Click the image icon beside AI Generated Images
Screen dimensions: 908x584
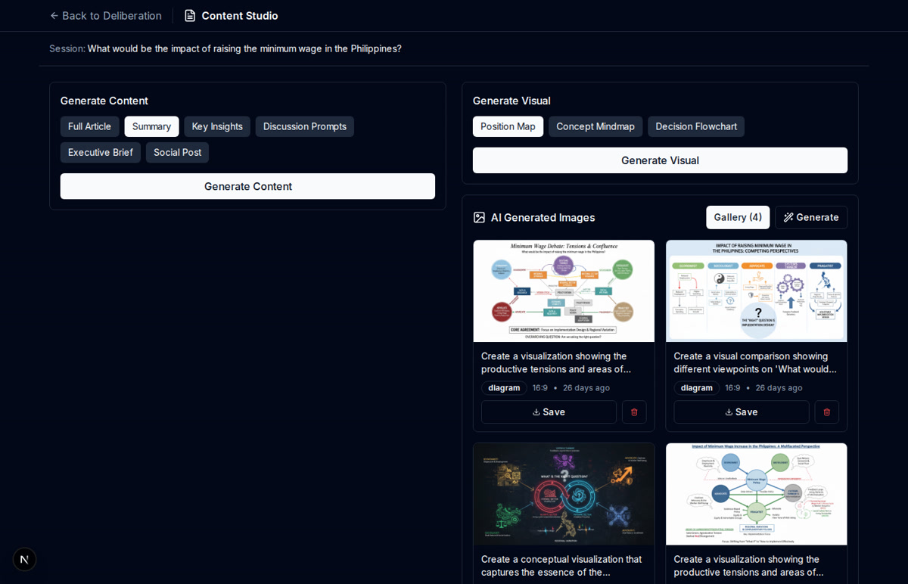point(479,217)
